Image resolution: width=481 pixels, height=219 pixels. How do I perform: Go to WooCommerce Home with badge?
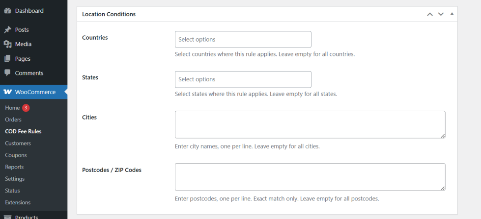[x=13, y=108]
